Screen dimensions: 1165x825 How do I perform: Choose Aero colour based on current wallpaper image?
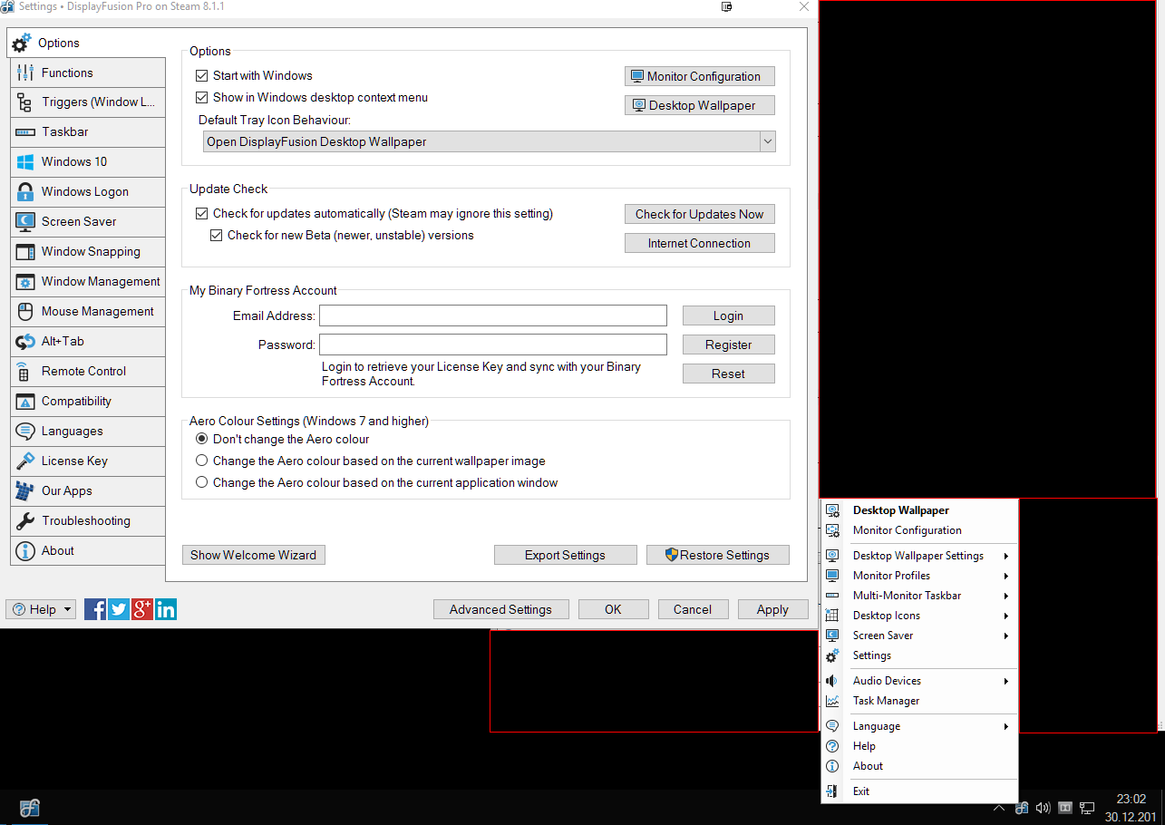202,461
